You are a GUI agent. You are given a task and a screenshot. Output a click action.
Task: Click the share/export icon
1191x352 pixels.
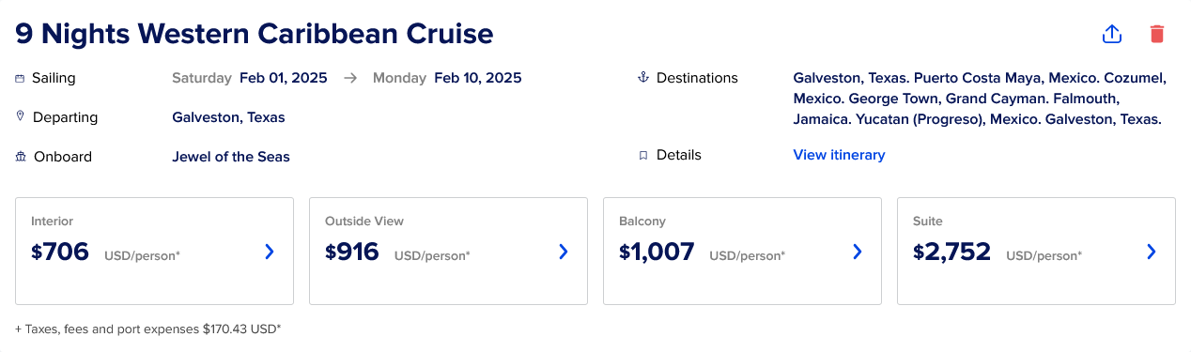pyautogui.click(x=1112, y=34)
